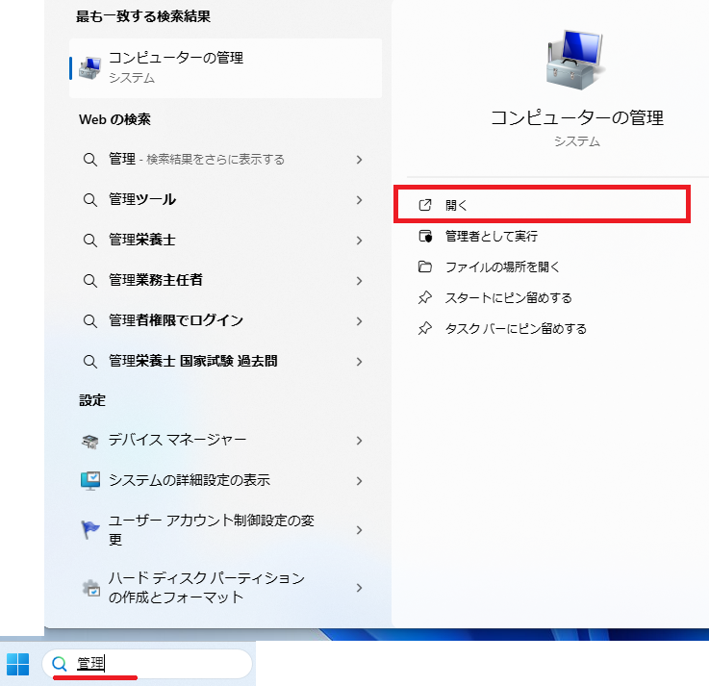Click search icon beside 管理 - 検索結果をさらに表示する

90,160
